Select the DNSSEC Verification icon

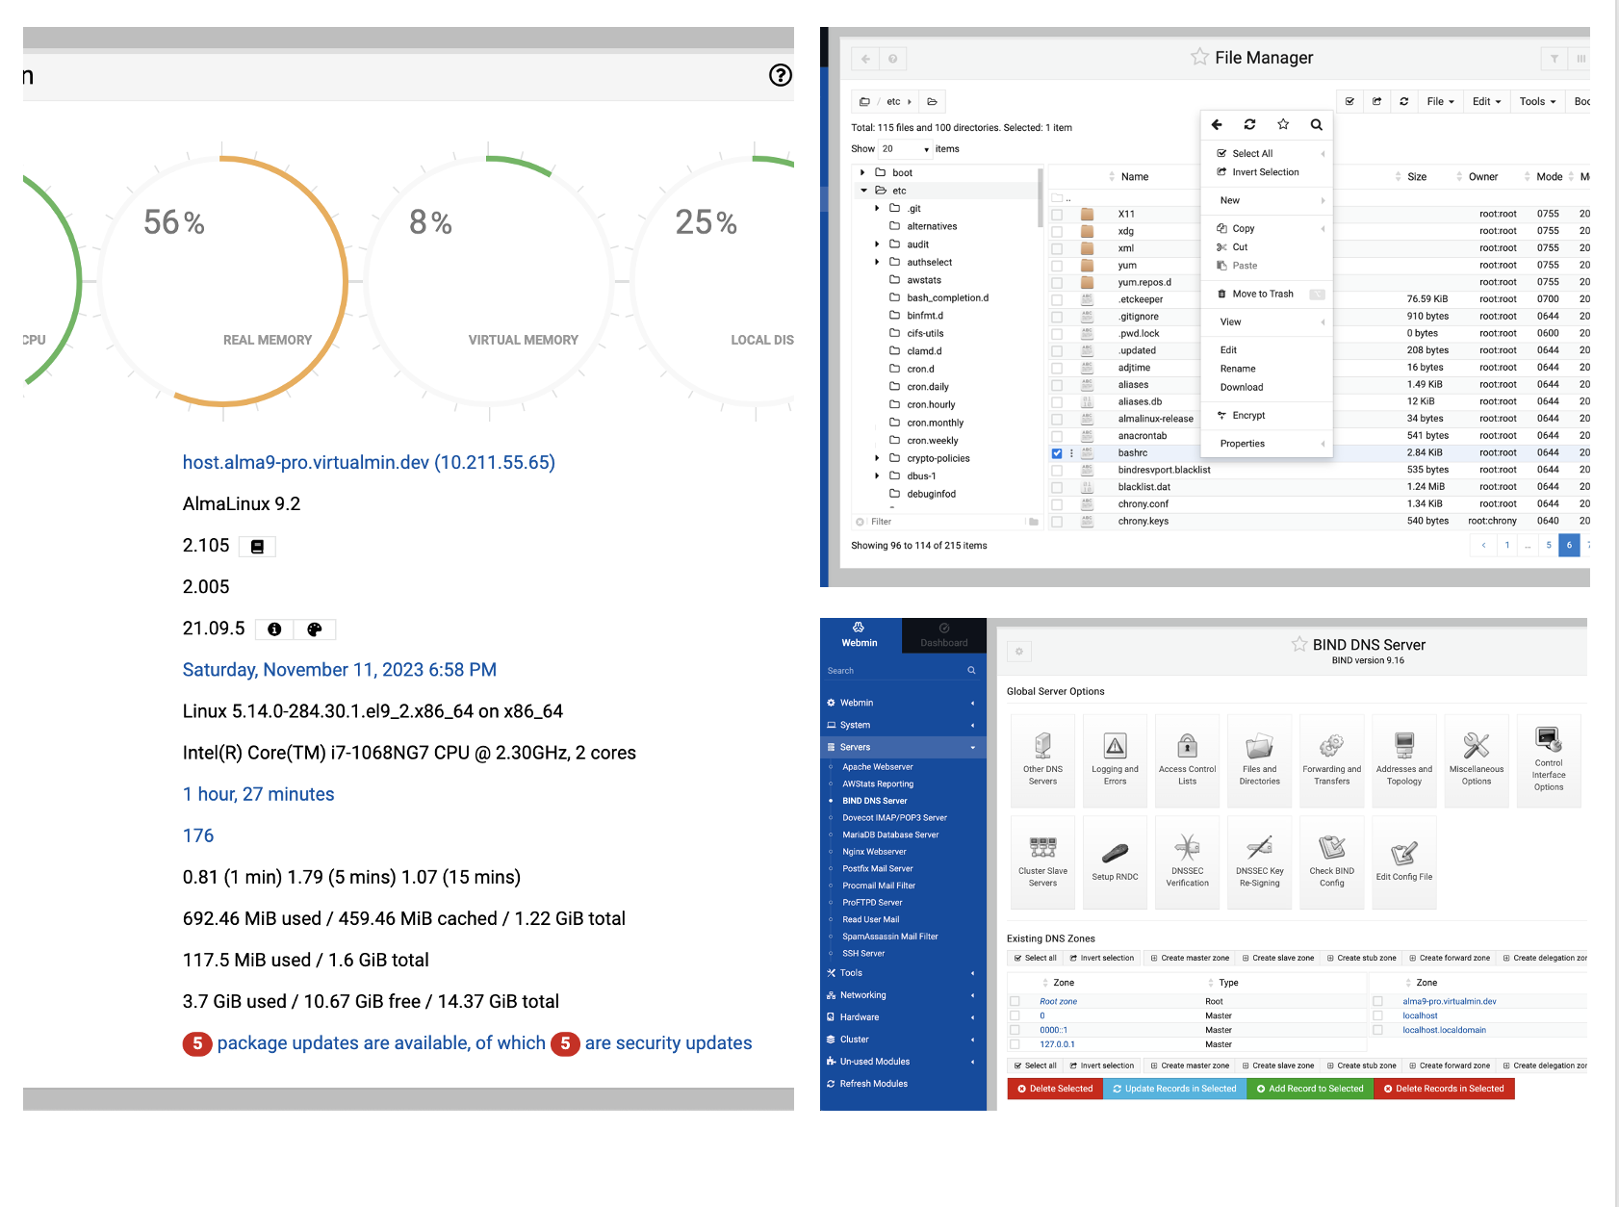tap(1187, 860)
